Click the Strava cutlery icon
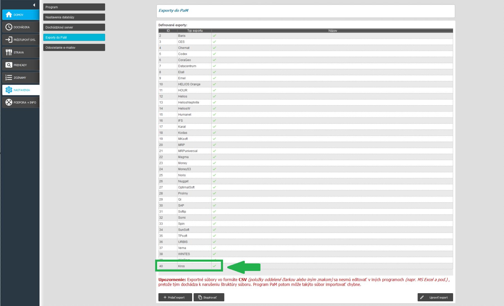504x306 pixels. [9, 52]
